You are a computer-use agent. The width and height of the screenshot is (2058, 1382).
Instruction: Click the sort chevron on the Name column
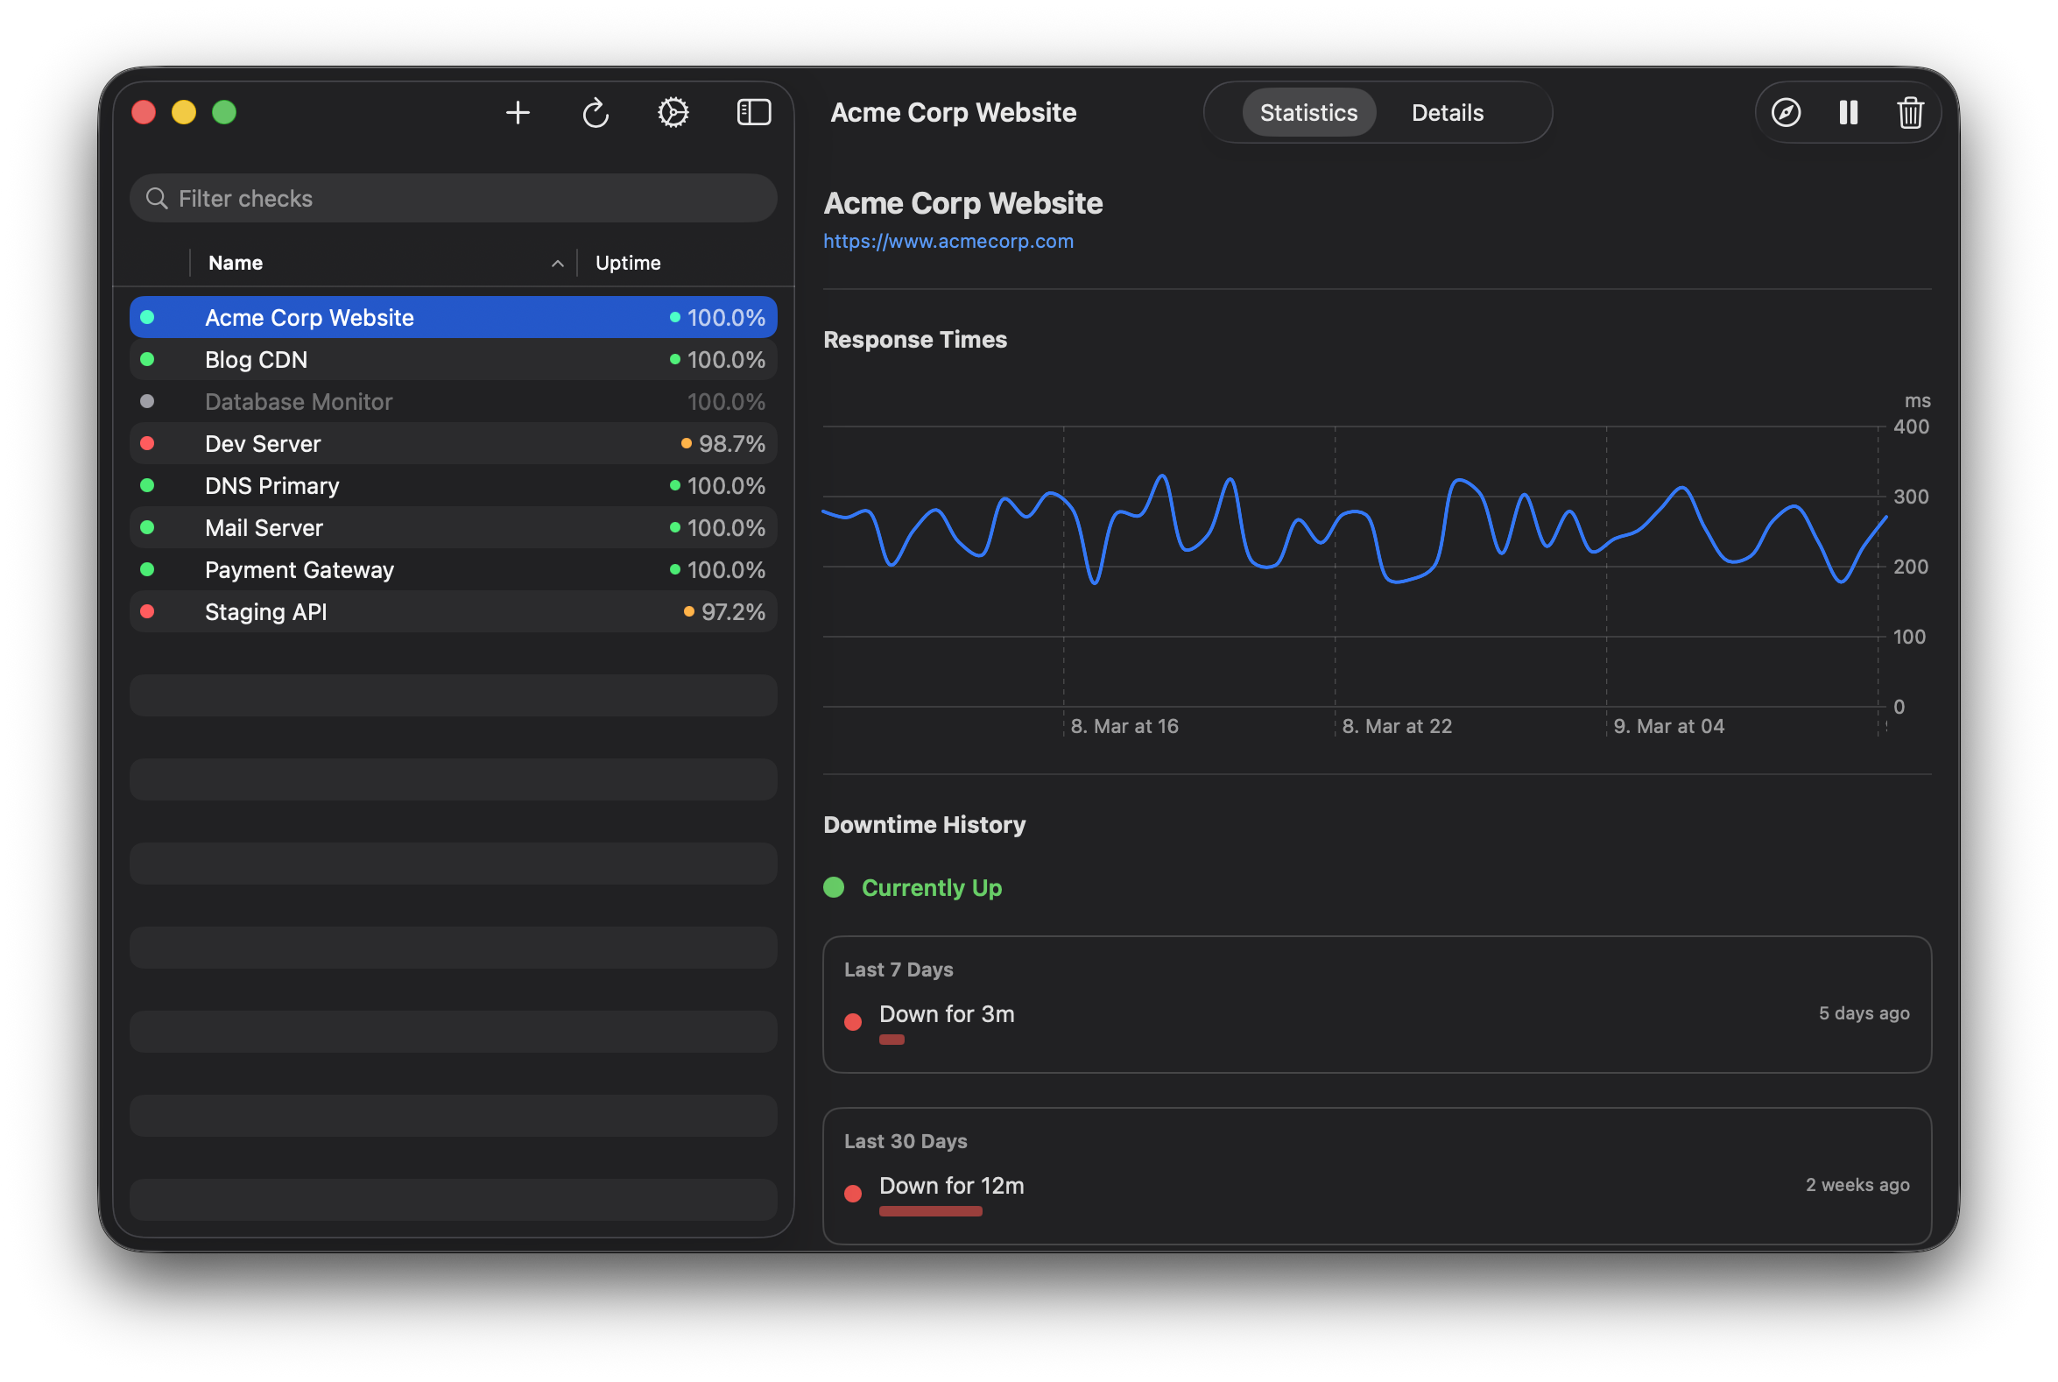pos(556,262)
